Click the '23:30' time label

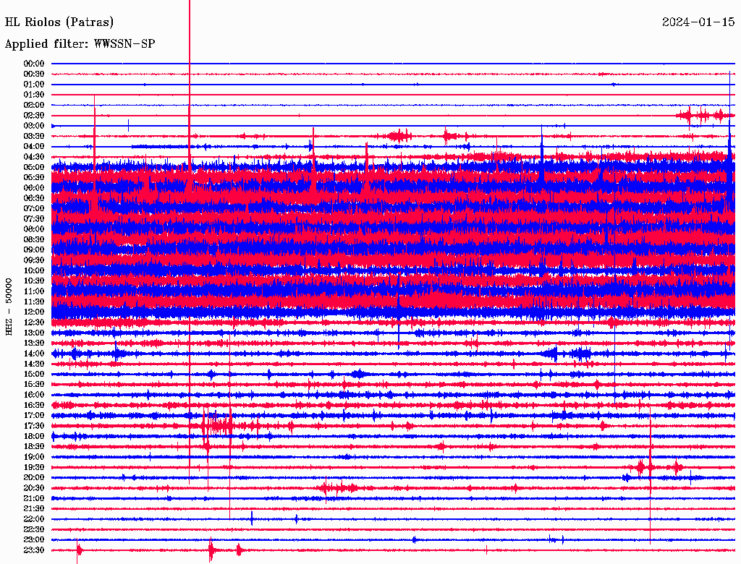(x=34, y=550)
